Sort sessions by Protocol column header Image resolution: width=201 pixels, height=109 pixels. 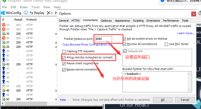click(31, 20)
